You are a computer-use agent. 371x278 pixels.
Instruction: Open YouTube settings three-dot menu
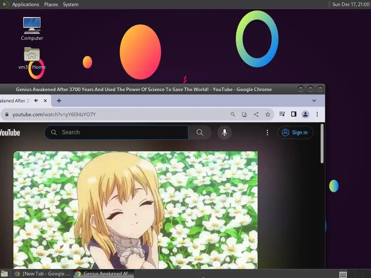pyautogui.click(x=267, y=132)
